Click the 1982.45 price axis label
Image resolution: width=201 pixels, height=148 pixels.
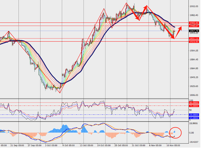[194, 15]
